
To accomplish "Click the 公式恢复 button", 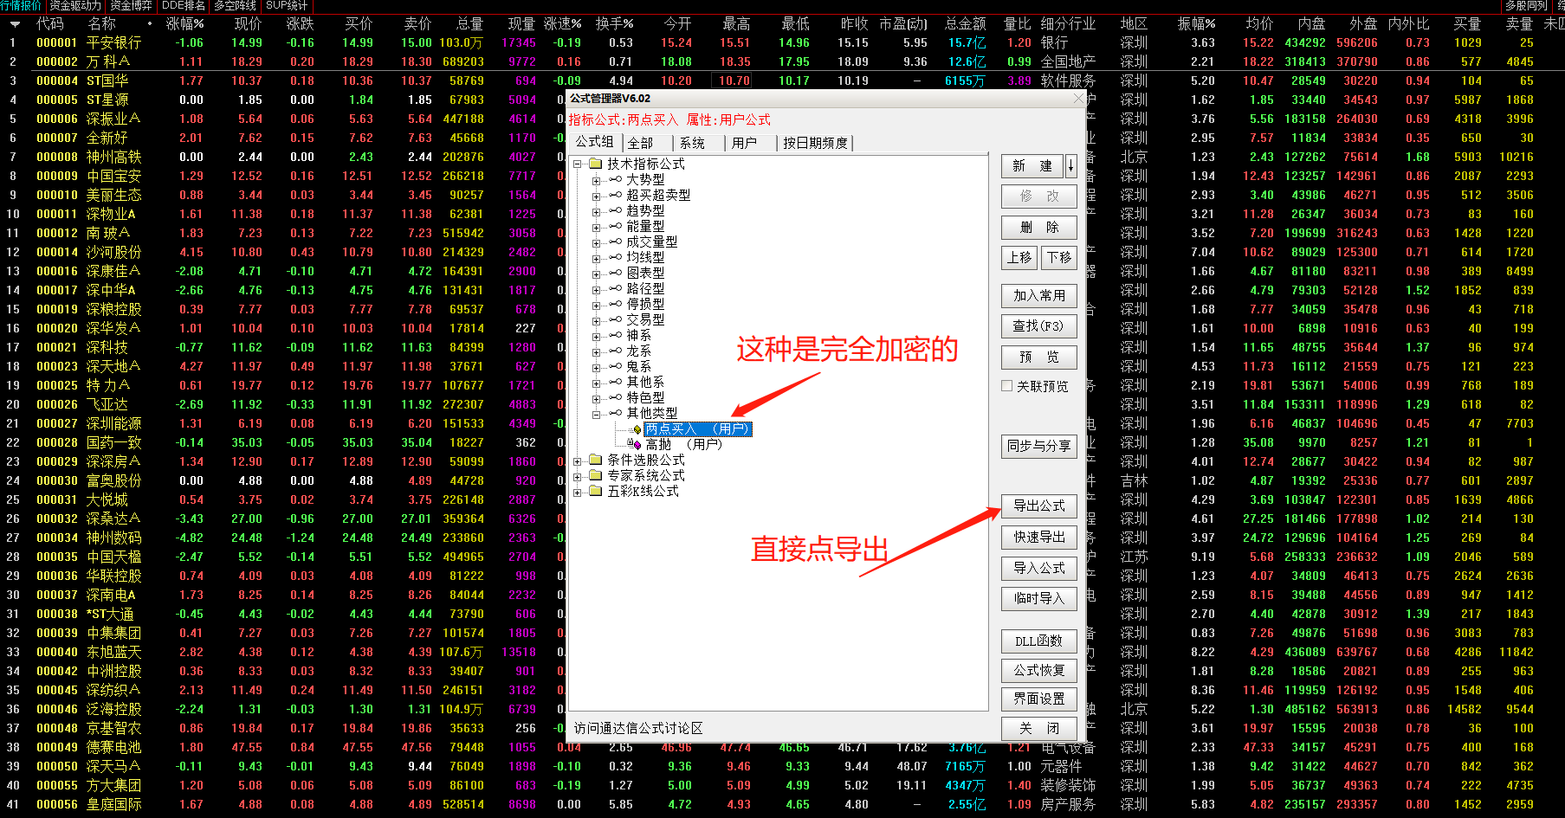I will tap(1039, 670).
